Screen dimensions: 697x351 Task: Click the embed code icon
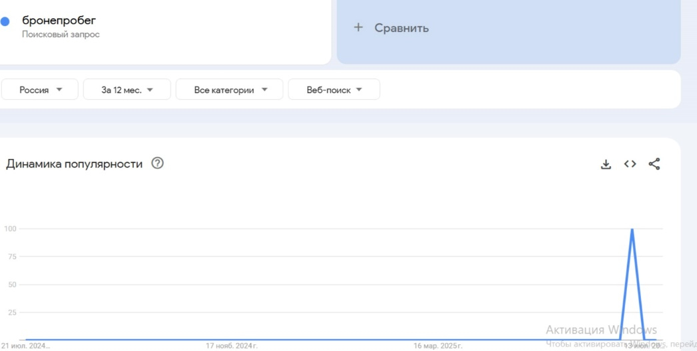pyautogui.click(x=630, y=164)
